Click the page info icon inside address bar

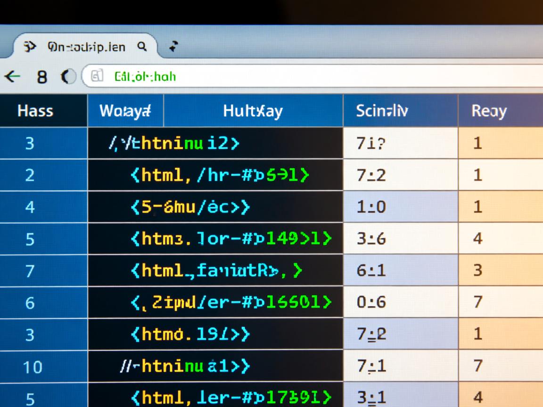point(97,76)
